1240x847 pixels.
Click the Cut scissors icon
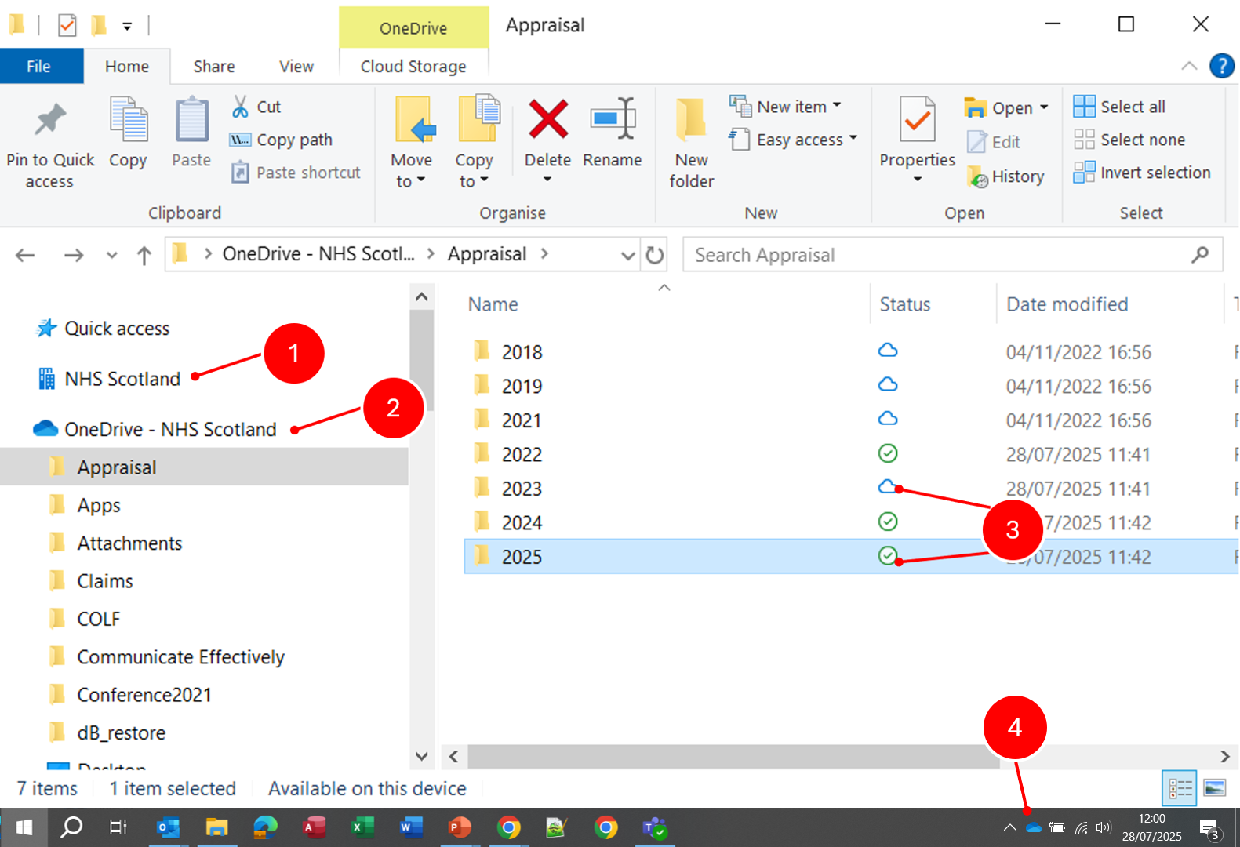coord(240,107)
